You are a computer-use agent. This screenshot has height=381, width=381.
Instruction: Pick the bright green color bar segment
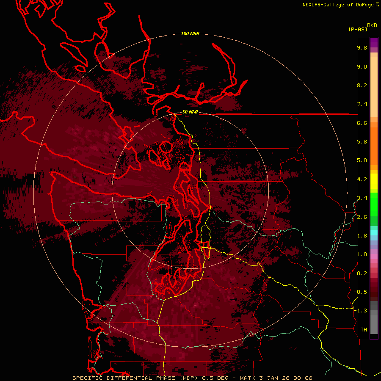click(374, 204)
